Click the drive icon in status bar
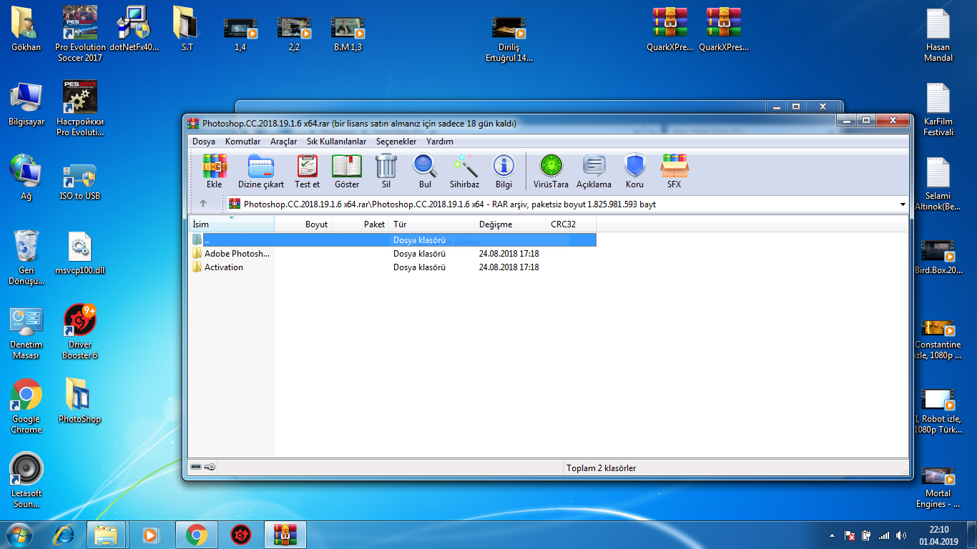 coord(196,468)
